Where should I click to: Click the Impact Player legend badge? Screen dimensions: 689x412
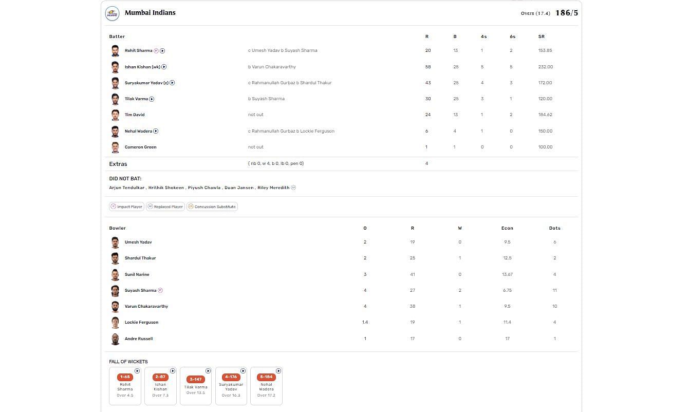coord(126,207)
